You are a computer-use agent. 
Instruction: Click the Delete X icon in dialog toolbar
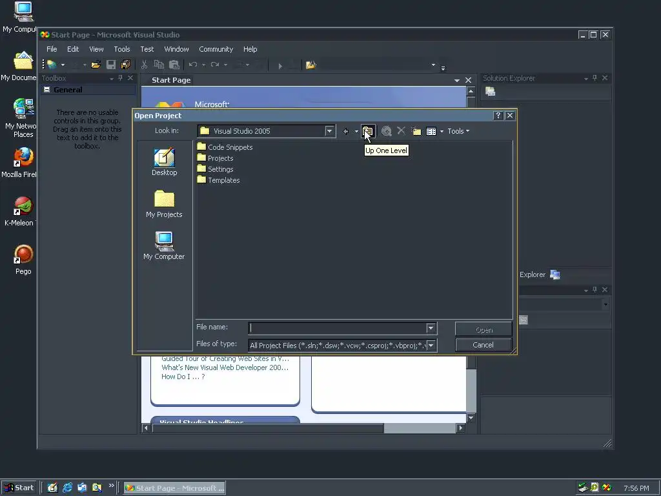pyautogui.click(x=401, y=130)
